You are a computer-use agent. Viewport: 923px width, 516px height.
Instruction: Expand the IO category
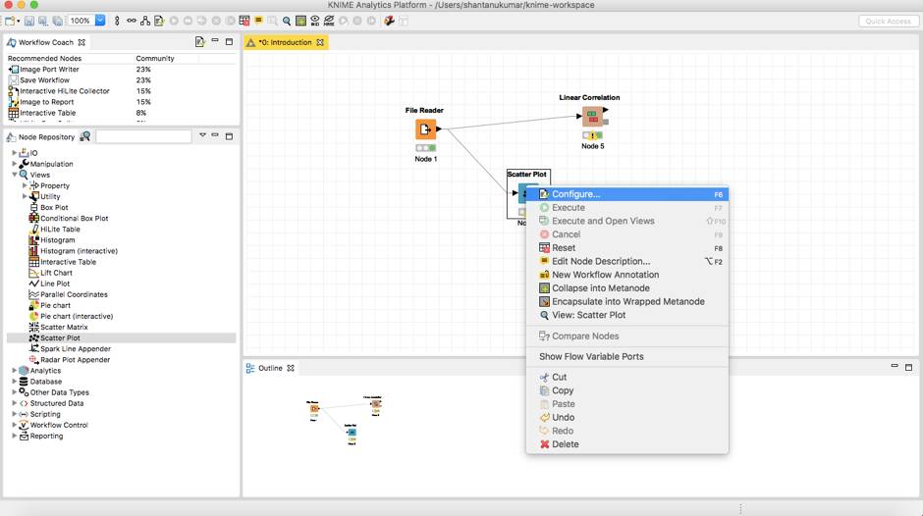[14, 153]
